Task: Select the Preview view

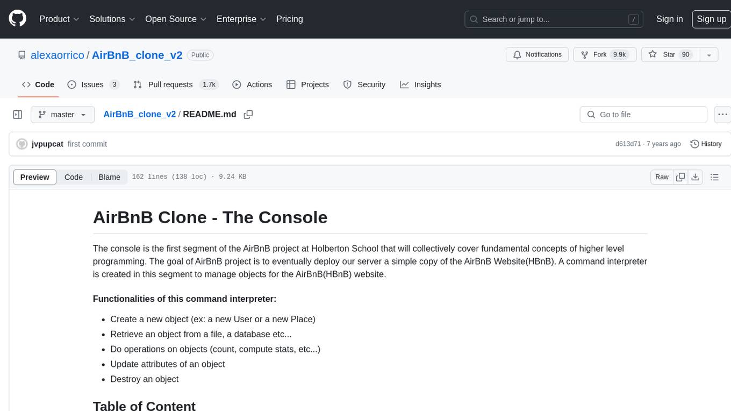Action: point(34,177)
